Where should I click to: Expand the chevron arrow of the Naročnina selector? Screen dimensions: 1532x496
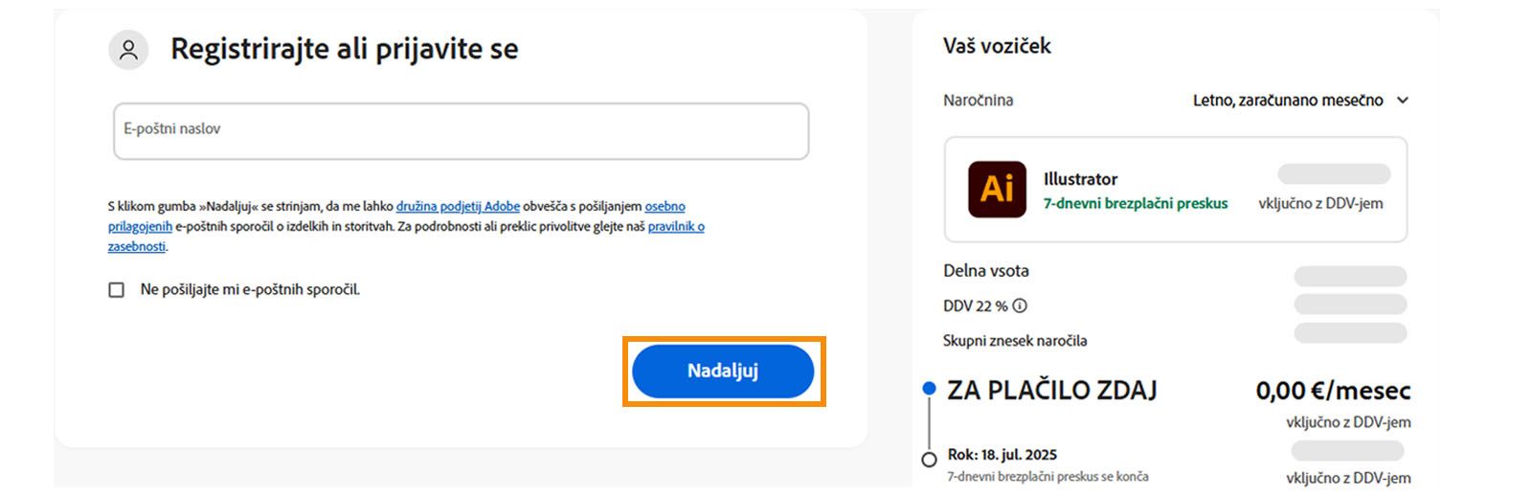(1403, 101)
